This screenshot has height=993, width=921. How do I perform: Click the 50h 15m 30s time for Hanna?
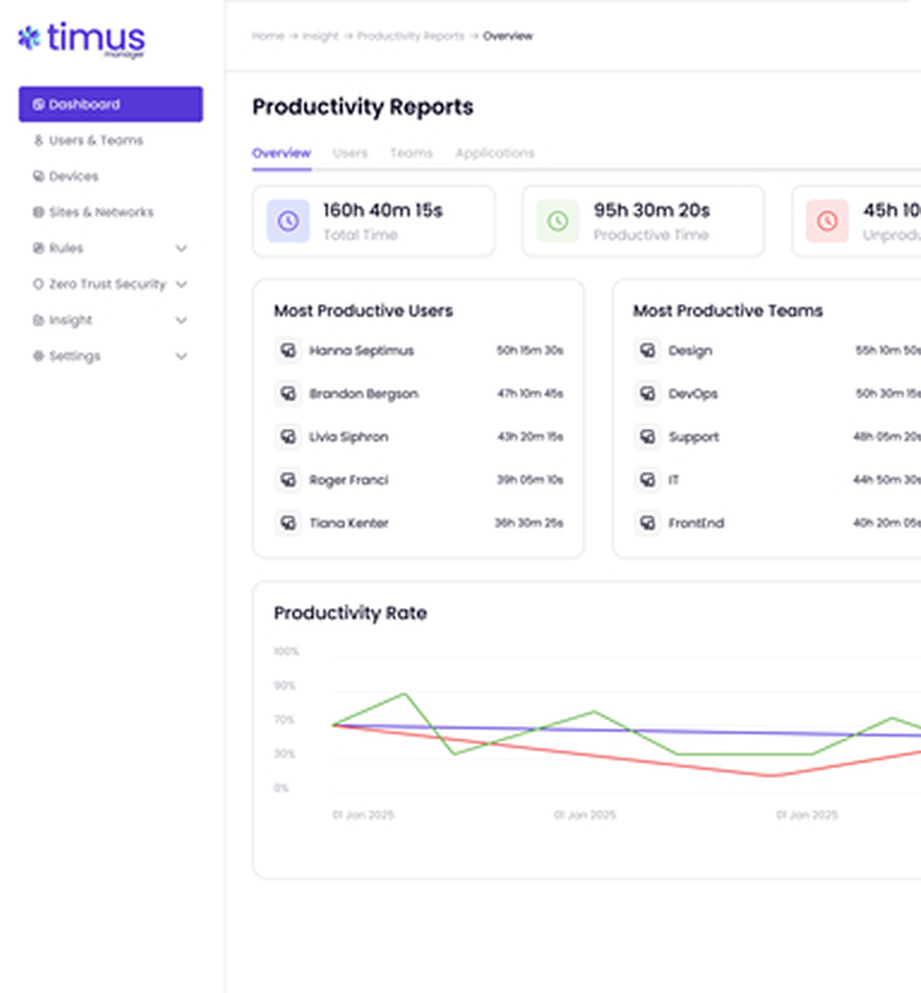tap(529, 350)
